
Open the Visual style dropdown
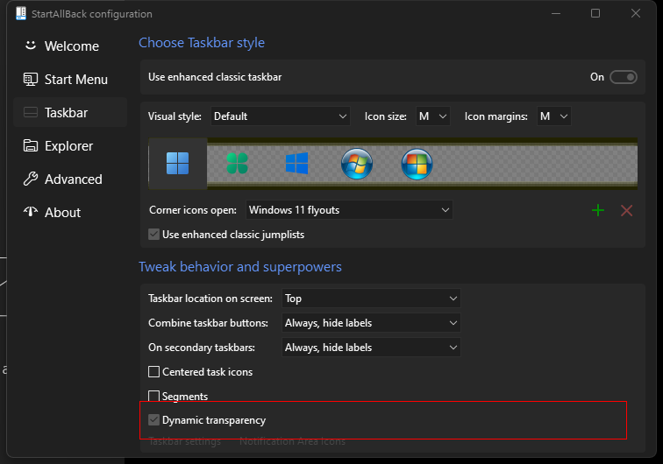tap(281, 116)
